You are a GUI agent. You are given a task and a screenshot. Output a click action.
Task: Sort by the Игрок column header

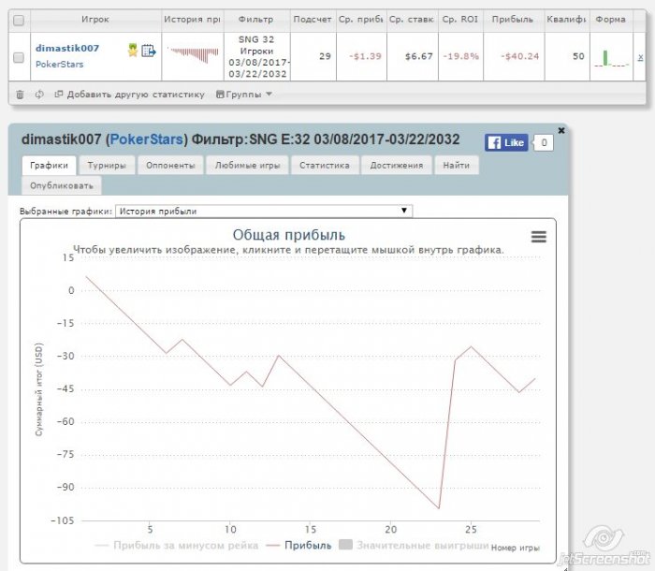[x=95, y=20]
